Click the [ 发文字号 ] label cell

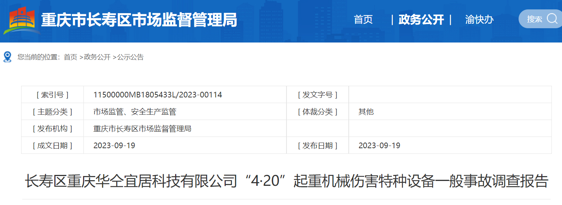317,95
